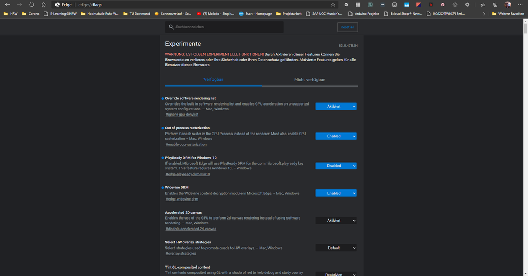
Task: Go back with the back arrow
Action: [x=7, y=5]
